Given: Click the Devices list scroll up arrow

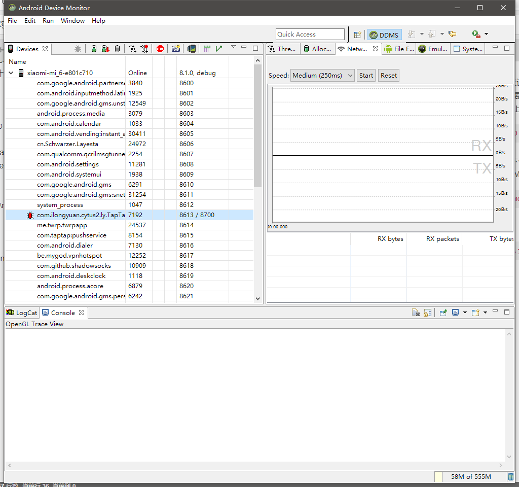Looking at the screenshot, I should 258,61.
